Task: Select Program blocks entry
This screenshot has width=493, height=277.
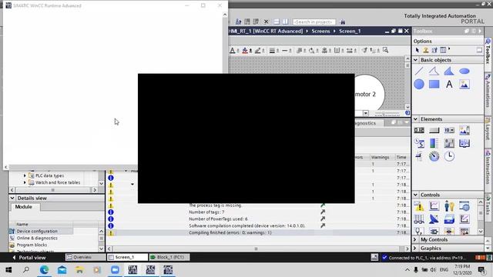Action: point(32,245)
